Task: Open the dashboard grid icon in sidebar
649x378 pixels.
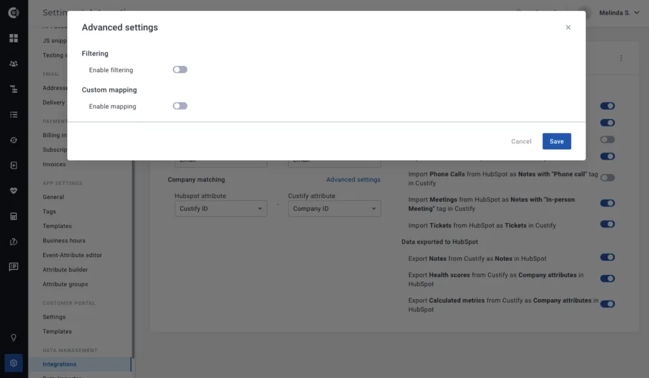Action: click(x=14, y=38)
